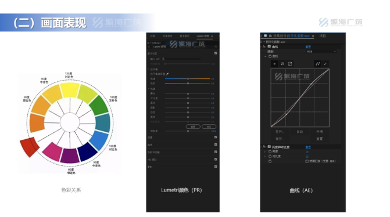Click the 平滑 button under AE curves

pos(320,132)
